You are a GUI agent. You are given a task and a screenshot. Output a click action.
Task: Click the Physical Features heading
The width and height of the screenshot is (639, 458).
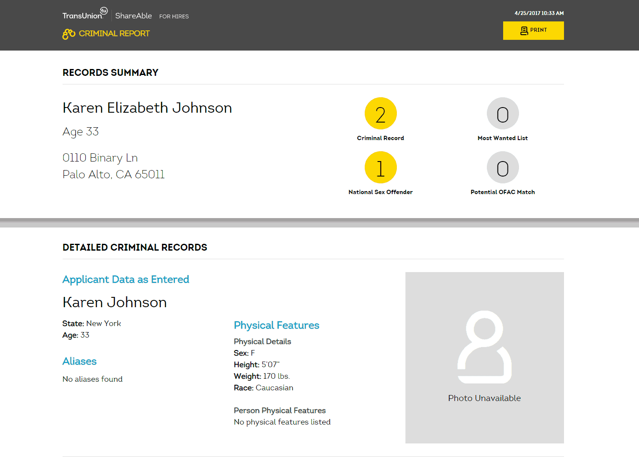[x=276, y=325]
